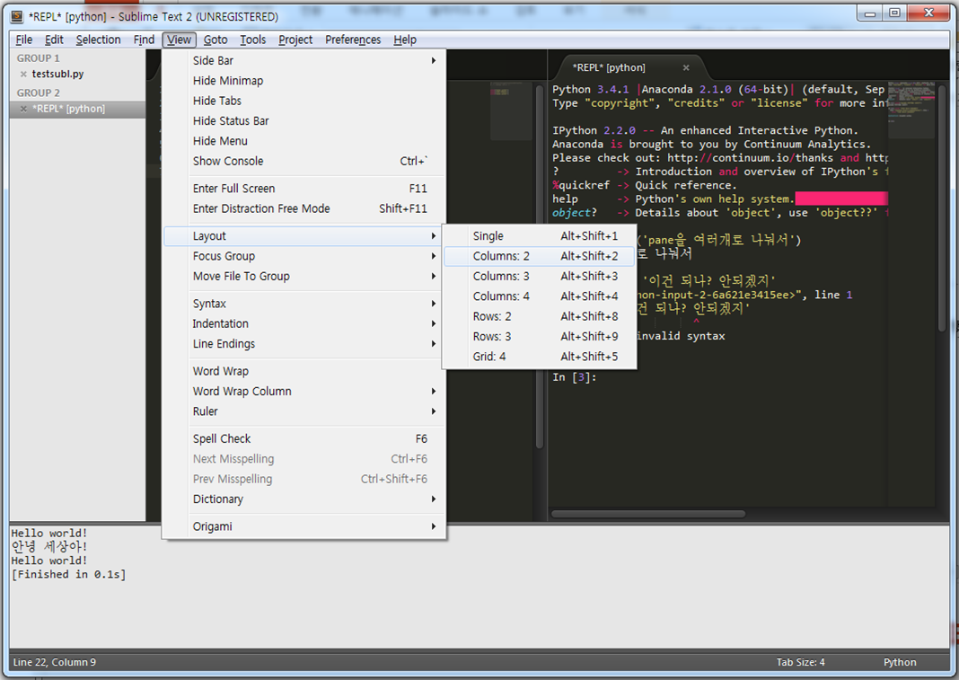
Task: Select the Columns: 4 layout
Action: pyautogui.click(x=539, y=296)
